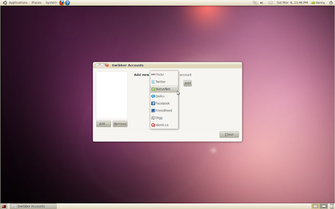Select Flickr from the service list
Screen dimensions: 335x209
point(164,74)
